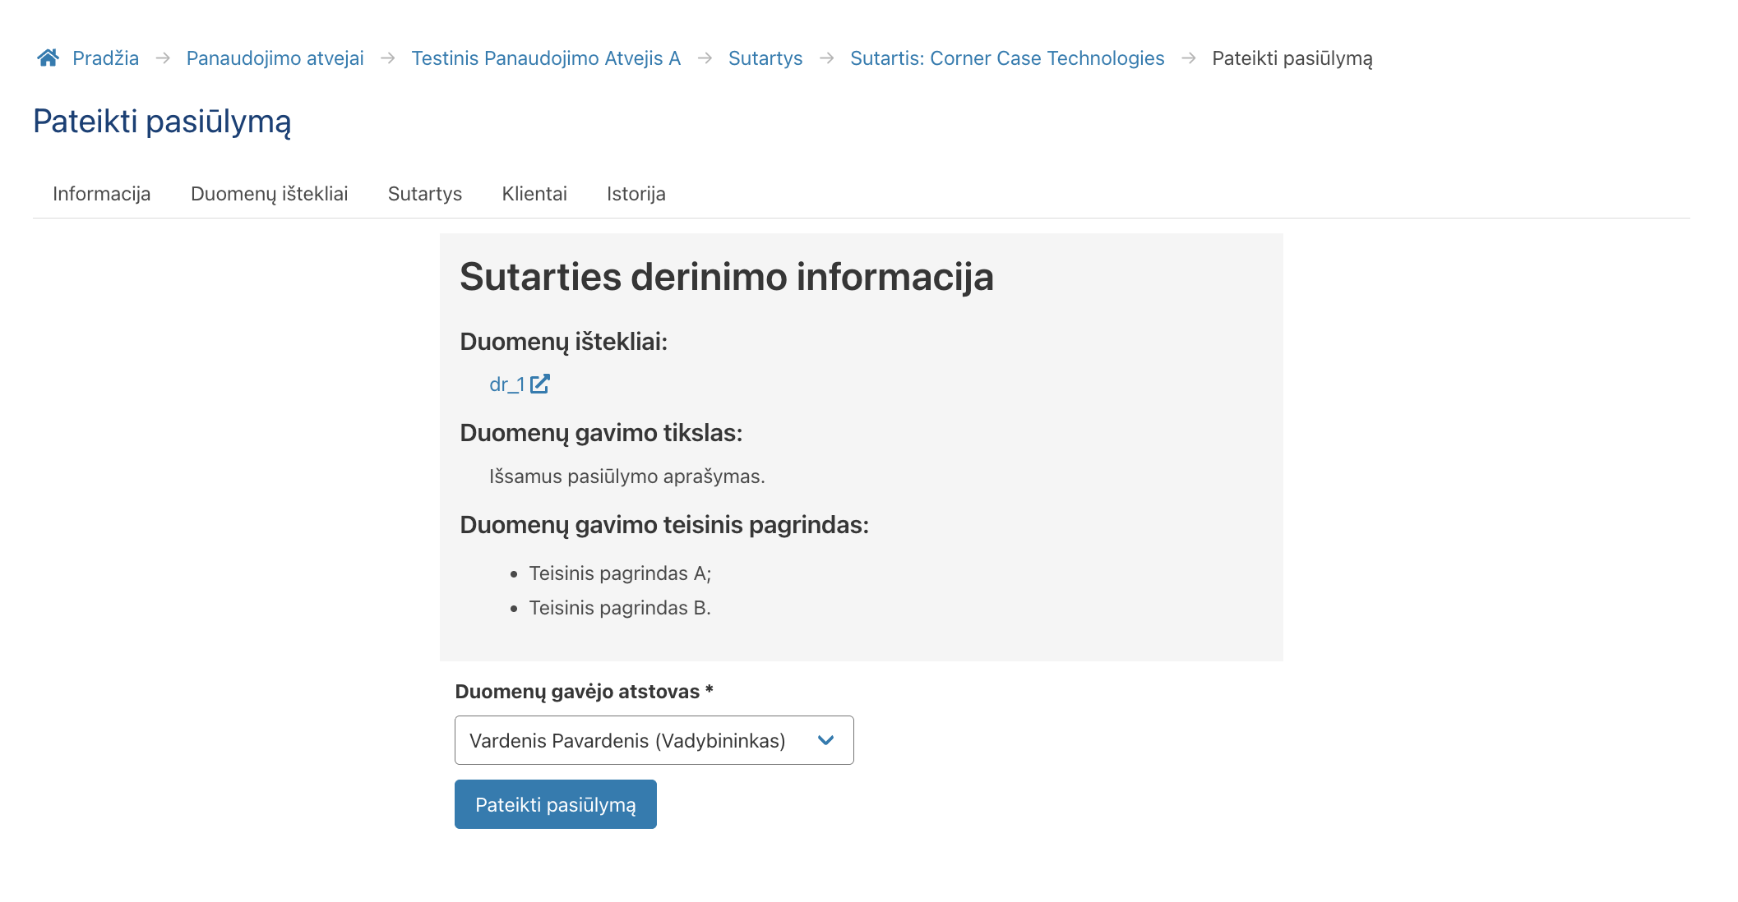Open the dr_1 data resource link
Viewport: 1738px width, 902px height.
click(507, 384)
